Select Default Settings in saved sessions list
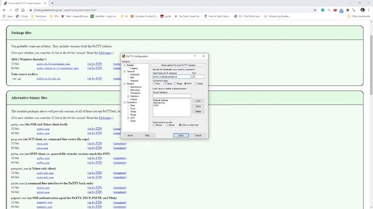The image size is (373, 209). tap(161, 100)
